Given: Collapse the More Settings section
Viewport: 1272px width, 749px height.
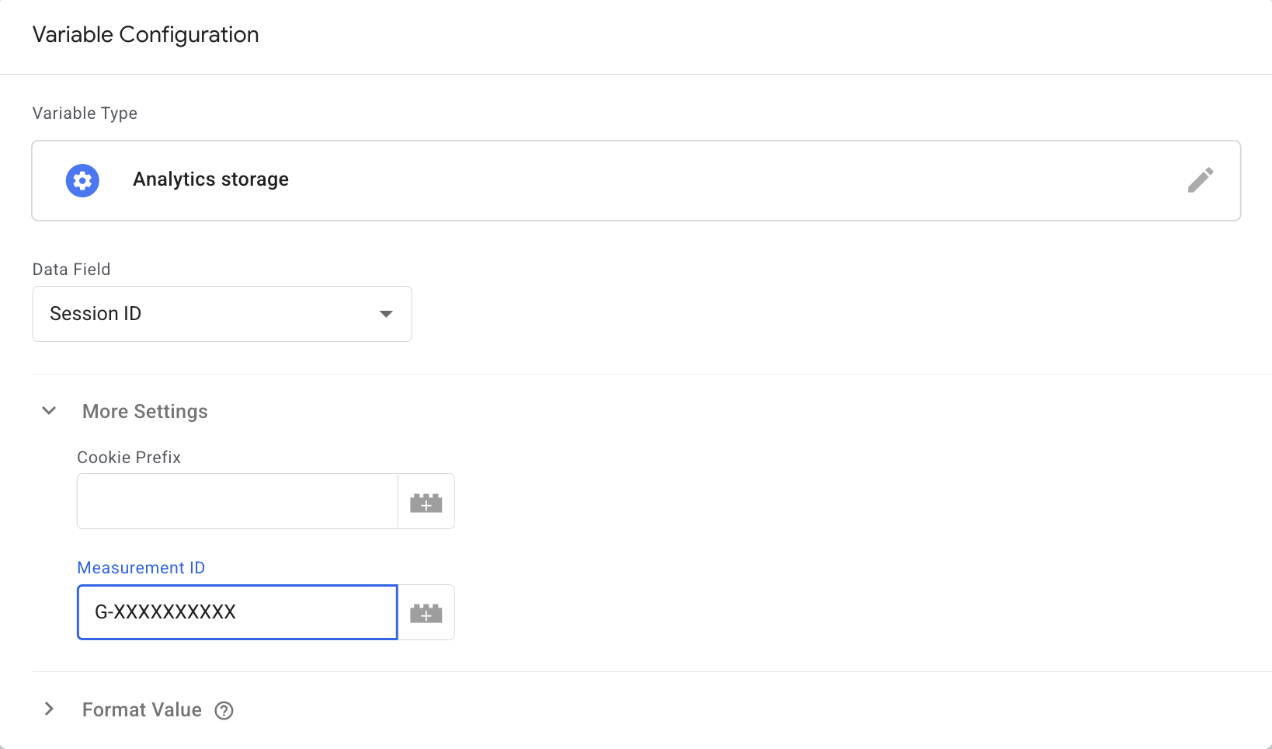Looking at the screenshot, I should pos(48,410).
